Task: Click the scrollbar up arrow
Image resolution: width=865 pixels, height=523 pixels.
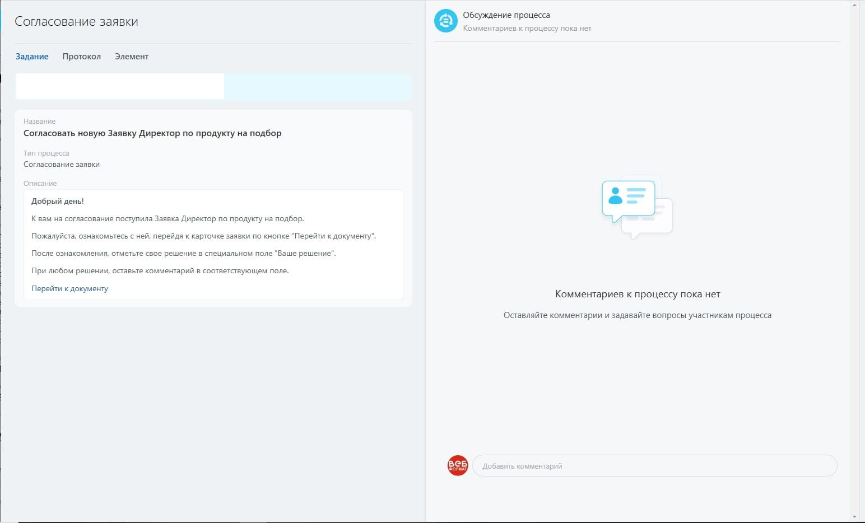Action: click(x=854, y=4)
